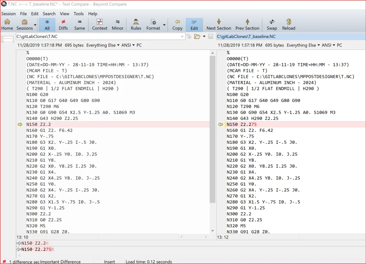This screenshot has height=264, width=366.
Task: Click the left pane vertical scrollbar
Action: 212,142
